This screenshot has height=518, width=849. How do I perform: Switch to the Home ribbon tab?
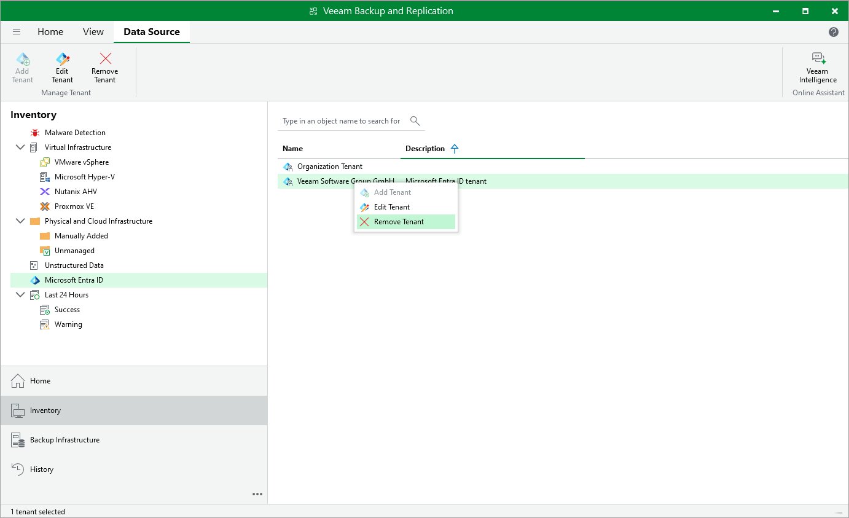50,32
